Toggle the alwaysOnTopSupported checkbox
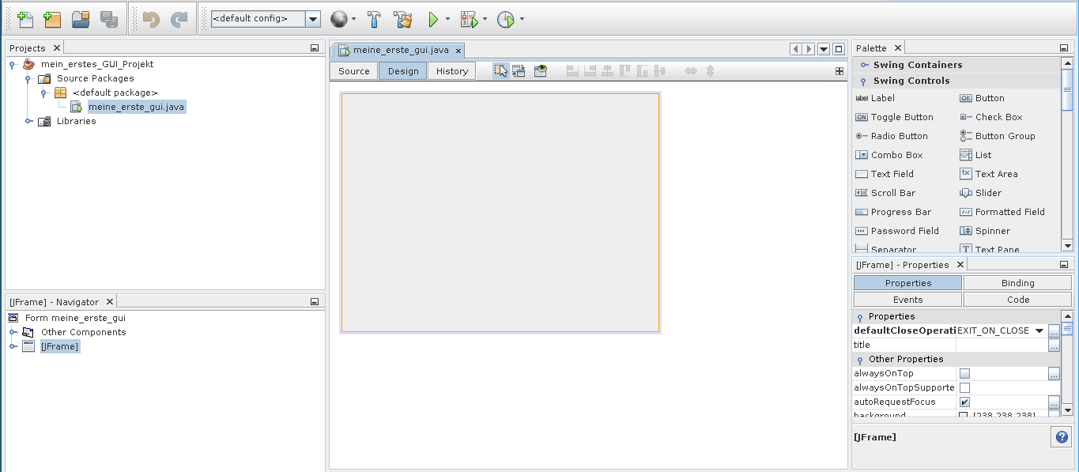 tap(964, 388)
